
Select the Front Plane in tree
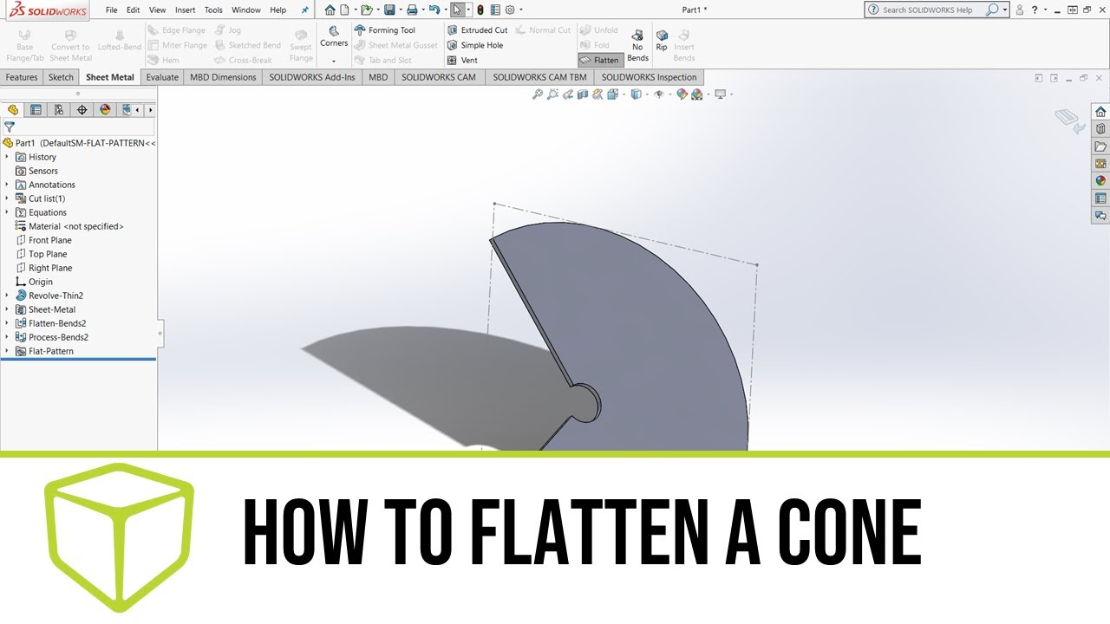coord(44,240)
